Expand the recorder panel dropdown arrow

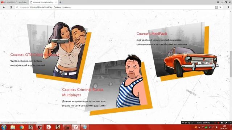tap(183, 123)
